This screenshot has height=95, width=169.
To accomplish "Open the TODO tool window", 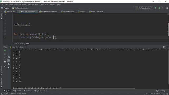I will point(17,91).
